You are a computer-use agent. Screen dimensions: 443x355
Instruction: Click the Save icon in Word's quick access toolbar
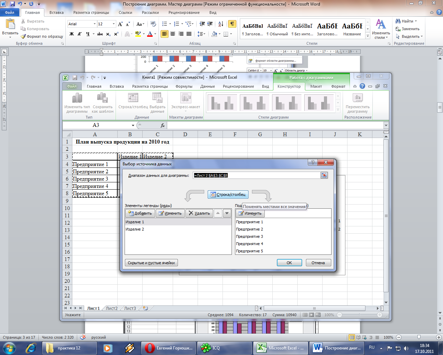point(12,4)
